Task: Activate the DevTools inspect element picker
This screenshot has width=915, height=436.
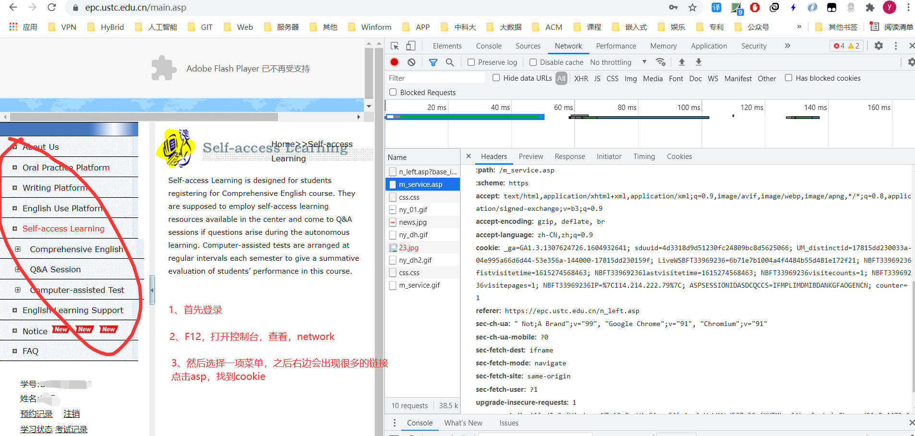Action: pyautogui.click(x=395, y=46)
